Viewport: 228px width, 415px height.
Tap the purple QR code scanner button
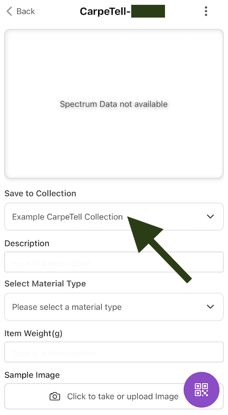(x=201, y=390)
